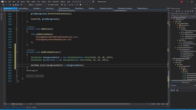
Task: Click the Visual Studio logo icon
Action: click(x=2, y=2)
